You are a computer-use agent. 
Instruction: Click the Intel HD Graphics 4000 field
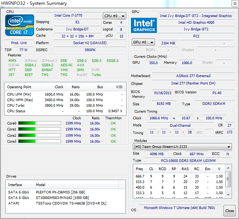(x=196, y=23)
